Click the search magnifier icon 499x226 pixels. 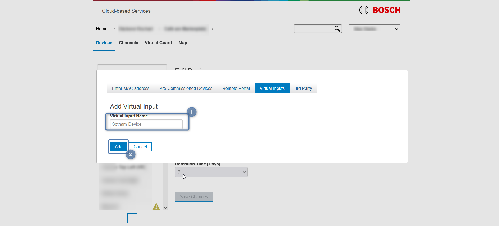(x=337, y=29)
